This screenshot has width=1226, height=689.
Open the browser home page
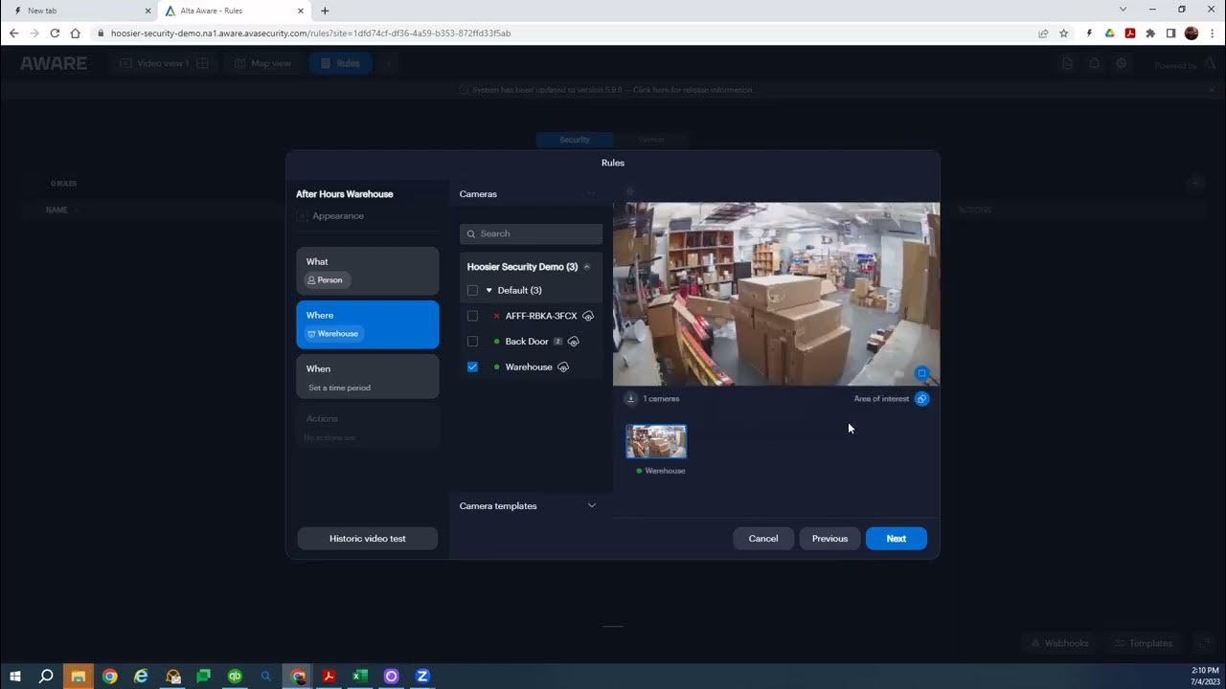pyautogui.click(x=75, y=33)
